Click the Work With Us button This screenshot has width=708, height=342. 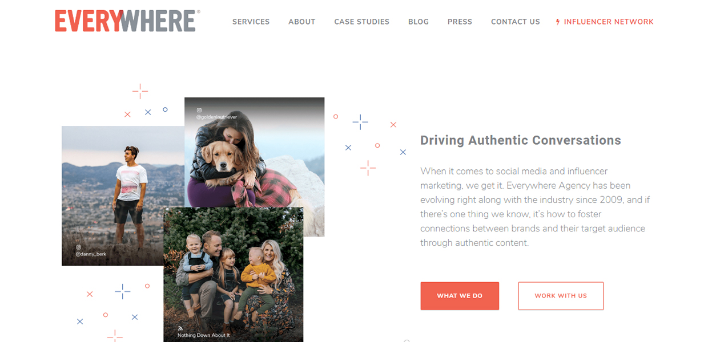coord(561,296)
